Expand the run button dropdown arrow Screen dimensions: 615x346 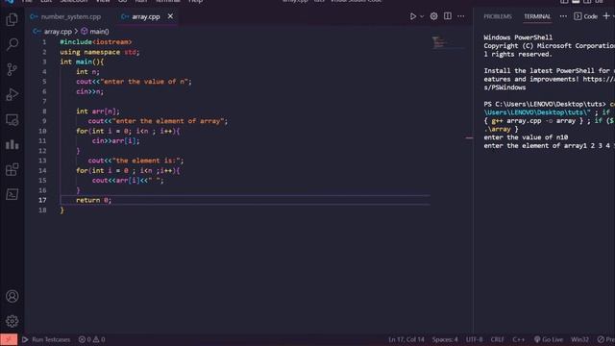(x=422, y=16)
